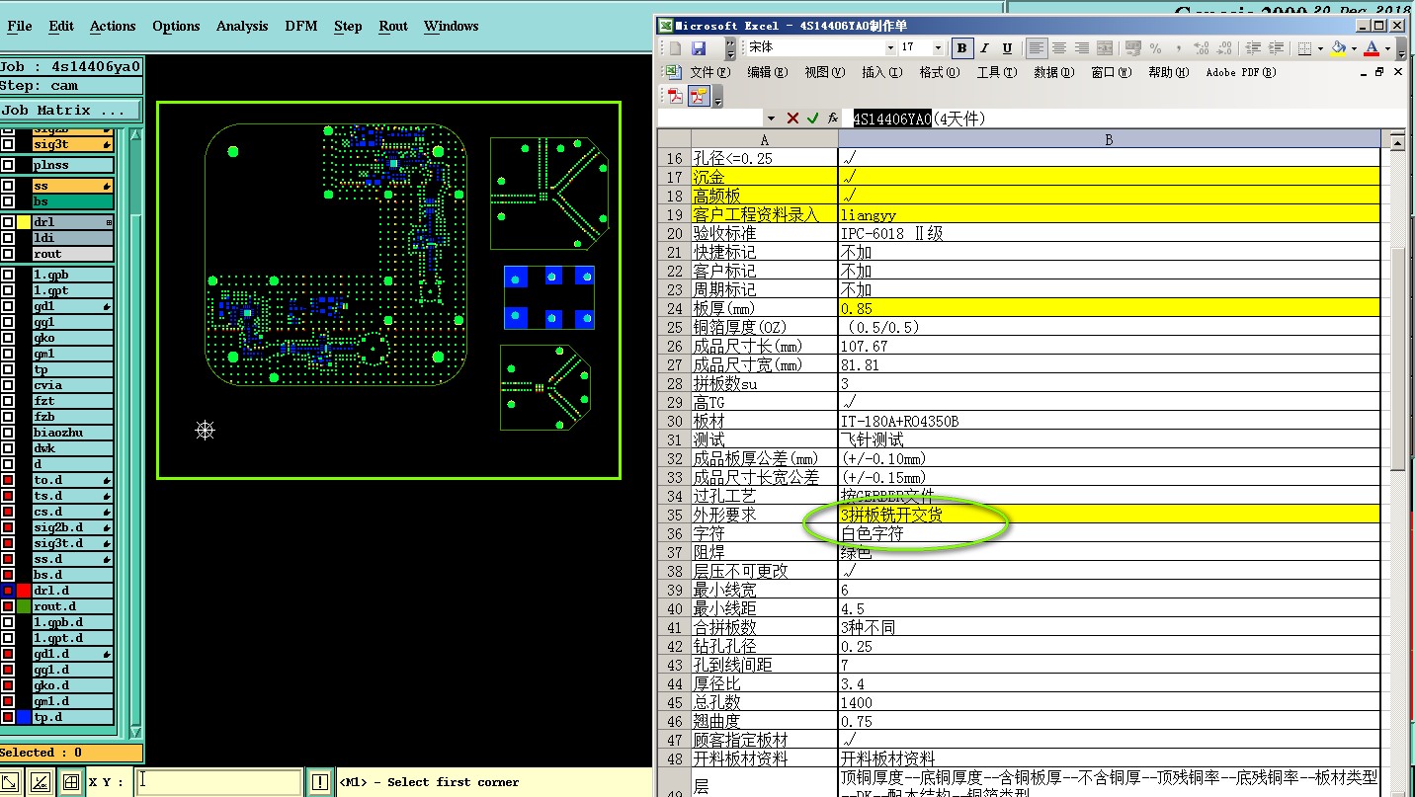
Task: Apply percent style format
Action: pyautogui.click(x=1155, y=48)
